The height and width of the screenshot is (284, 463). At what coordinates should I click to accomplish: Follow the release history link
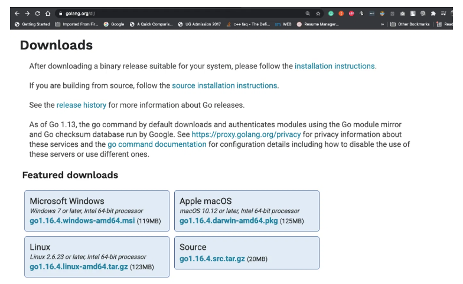(81, 105)
